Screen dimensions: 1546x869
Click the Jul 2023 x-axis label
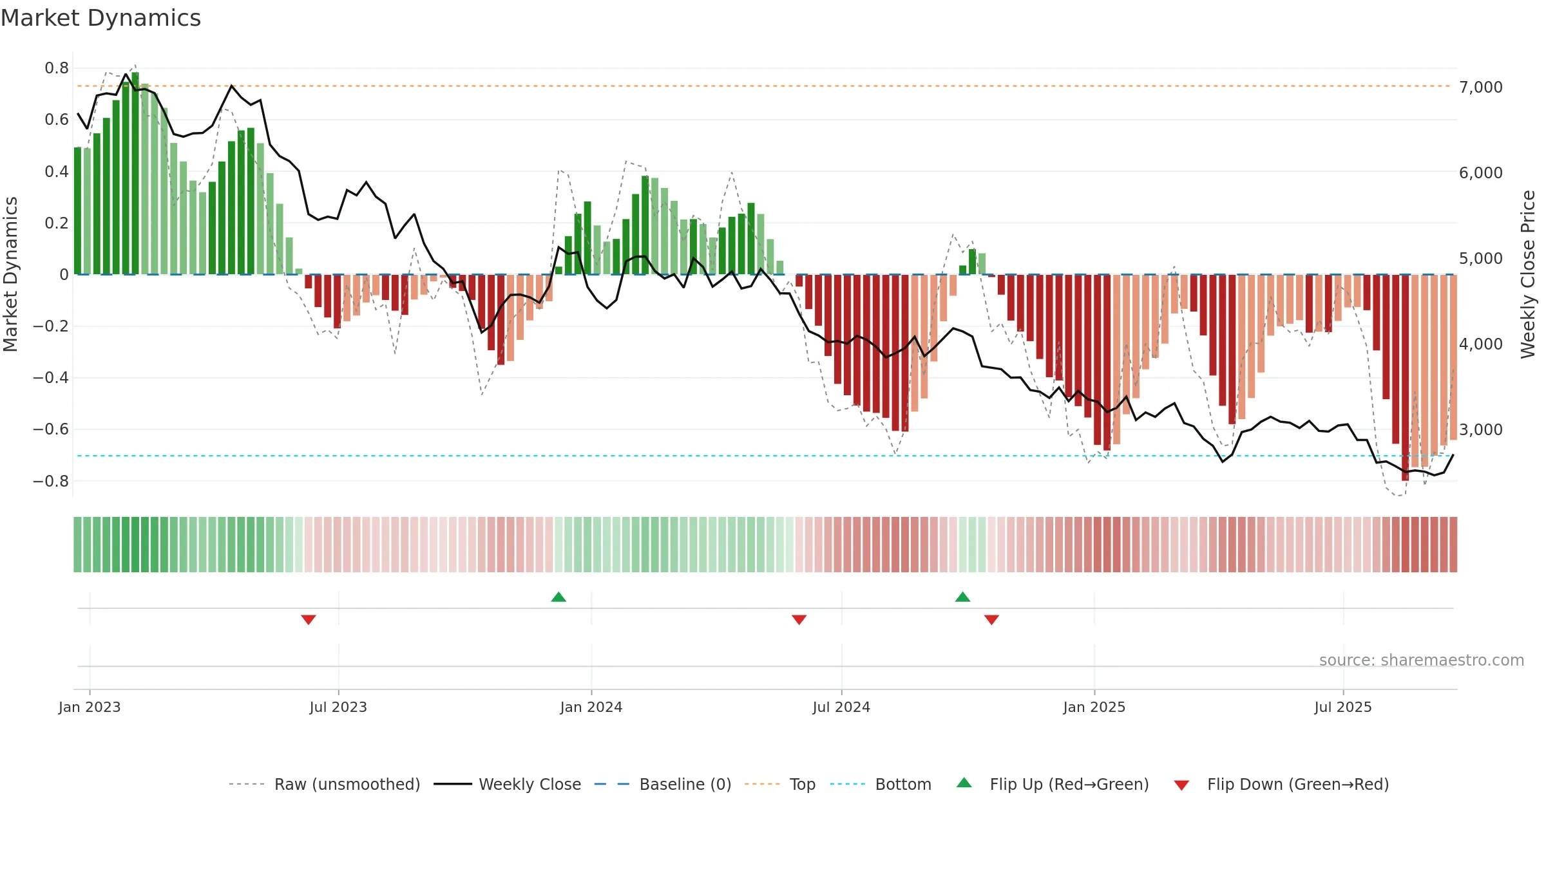(x=338, y=707)
